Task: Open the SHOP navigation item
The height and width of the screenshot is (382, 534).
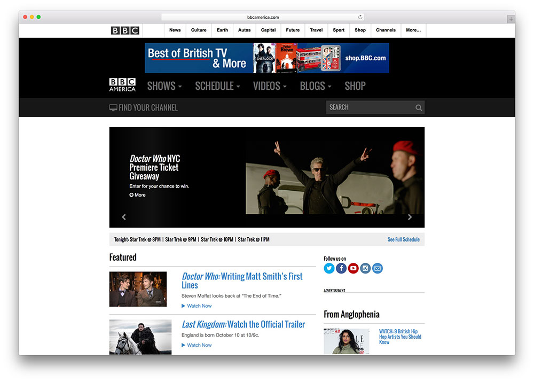Action: 355,86
